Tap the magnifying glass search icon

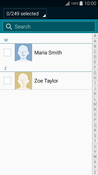pos(9,27)
